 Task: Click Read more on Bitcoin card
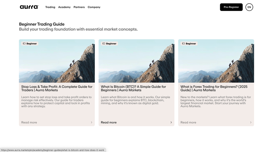click(x=109, y=122)
